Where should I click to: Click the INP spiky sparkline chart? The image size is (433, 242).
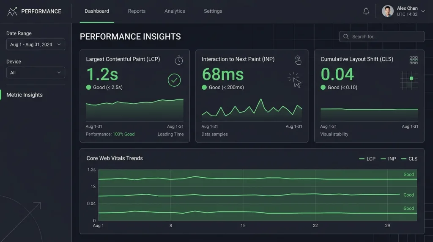pos(252,110)
